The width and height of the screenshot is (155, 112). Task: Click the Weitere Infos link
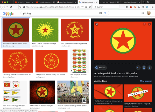point(134,76)
